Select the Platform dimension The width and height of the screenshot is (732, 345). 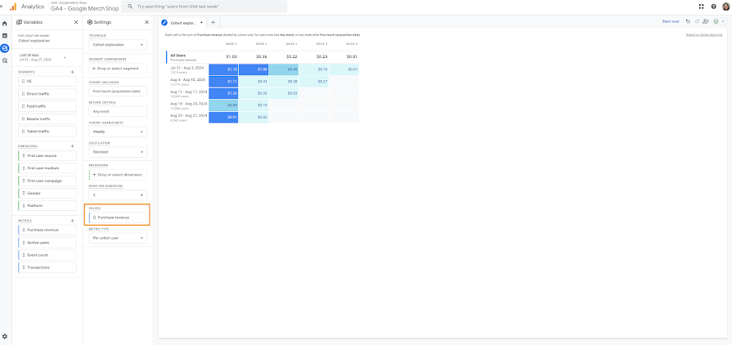47,205
